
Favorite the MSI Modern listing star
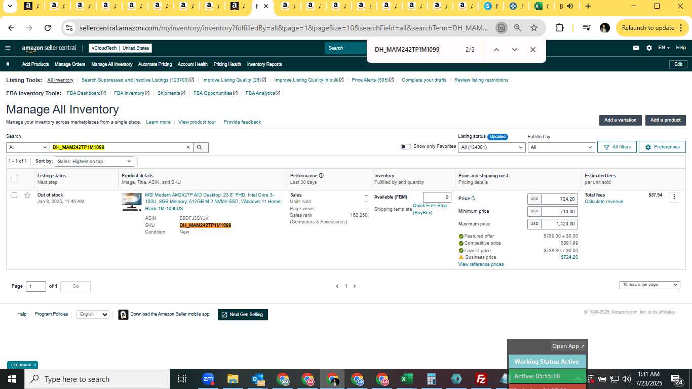[27, 196]
